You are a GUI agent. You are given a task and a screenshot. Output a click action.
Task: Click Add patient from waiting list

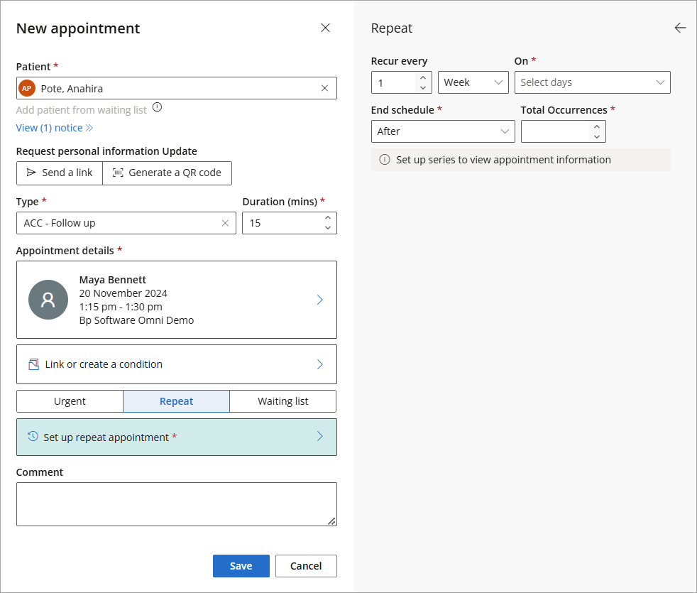[x=82, y=110]
